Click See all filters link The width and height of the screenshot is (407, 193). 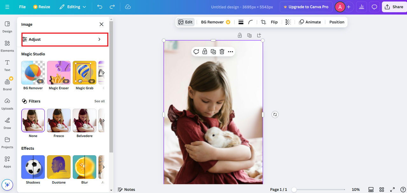pyautogui.click(x=100, y=101)
